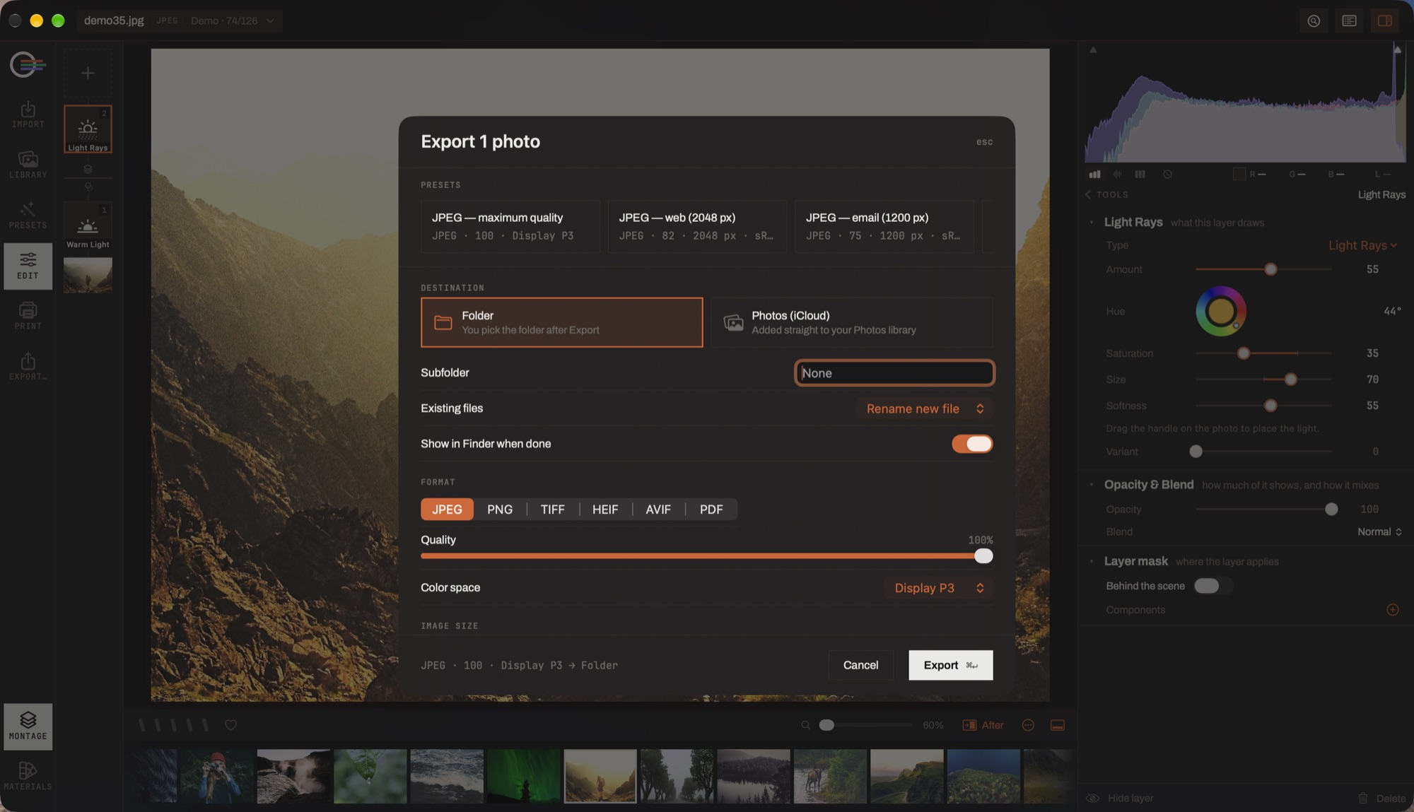Click the heart favorite icon

[x=230, y=725]
